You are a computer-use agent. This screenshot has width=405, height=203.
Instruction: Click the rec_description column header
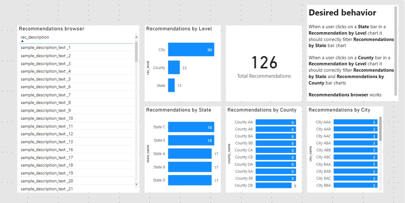pyautogui.click(x=35, y=37)
